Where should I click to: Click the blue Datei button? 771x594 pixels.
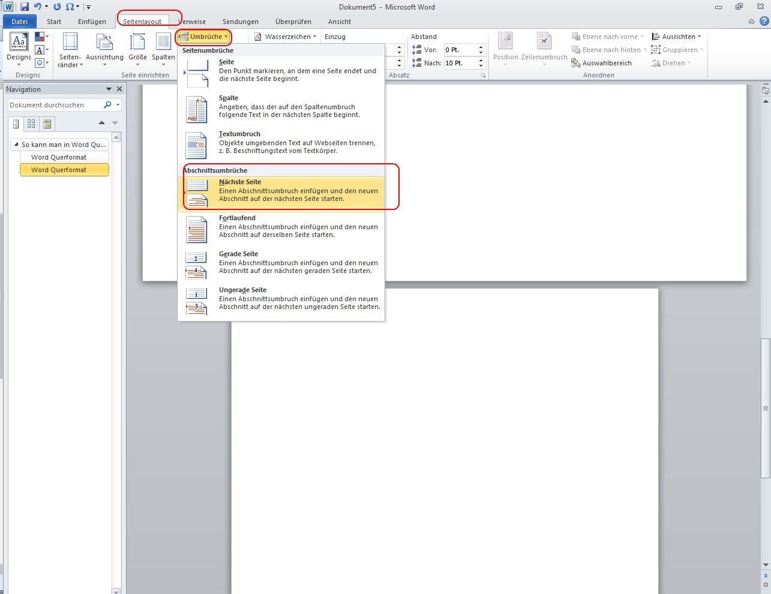coord(20,22)
